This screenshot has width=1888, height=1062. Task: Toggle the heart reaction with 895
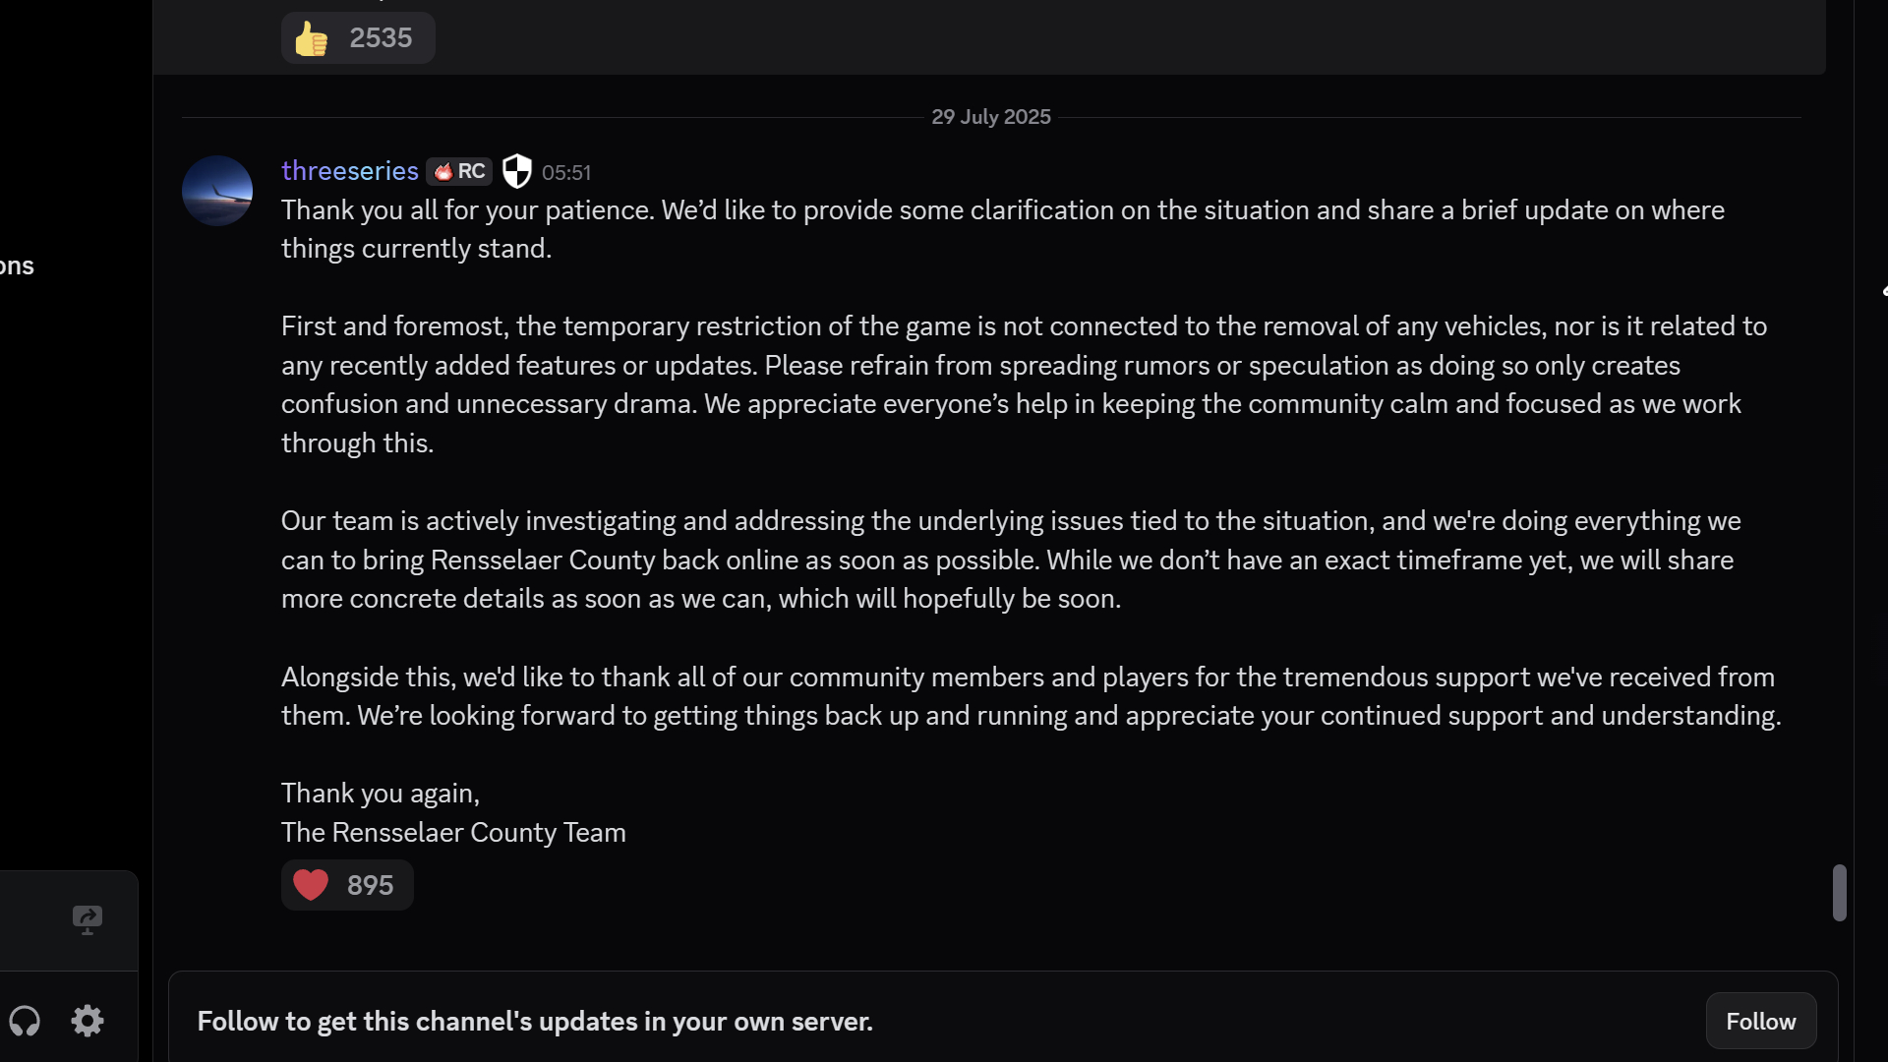pos(346,885)
